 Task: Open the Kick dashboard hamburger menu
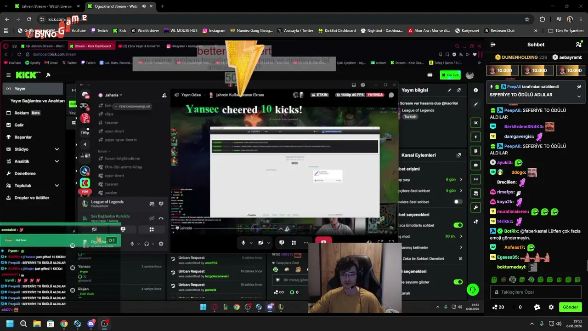pos(8,75)
